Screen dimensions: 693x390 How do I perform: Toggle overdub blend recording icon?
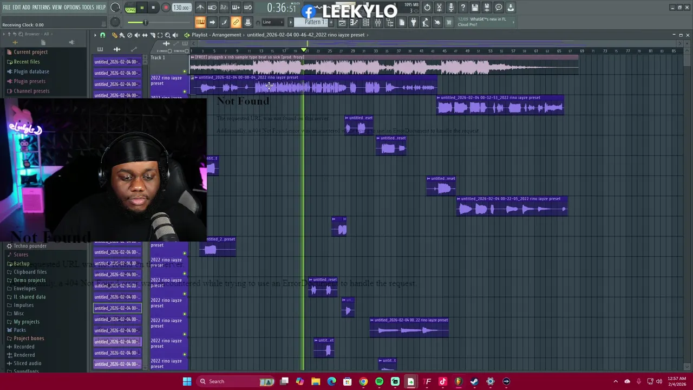(236, 8)
